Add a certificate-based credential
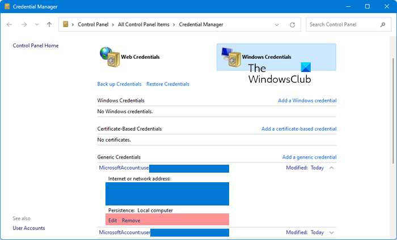 [x=299, y=129]
